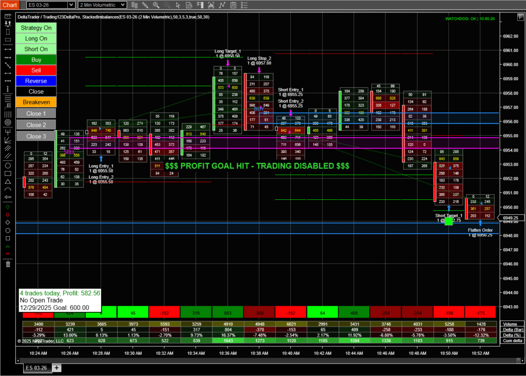
Task: Open the 2 Min Volumetric interval dropdown
Action: coord(102,5)
